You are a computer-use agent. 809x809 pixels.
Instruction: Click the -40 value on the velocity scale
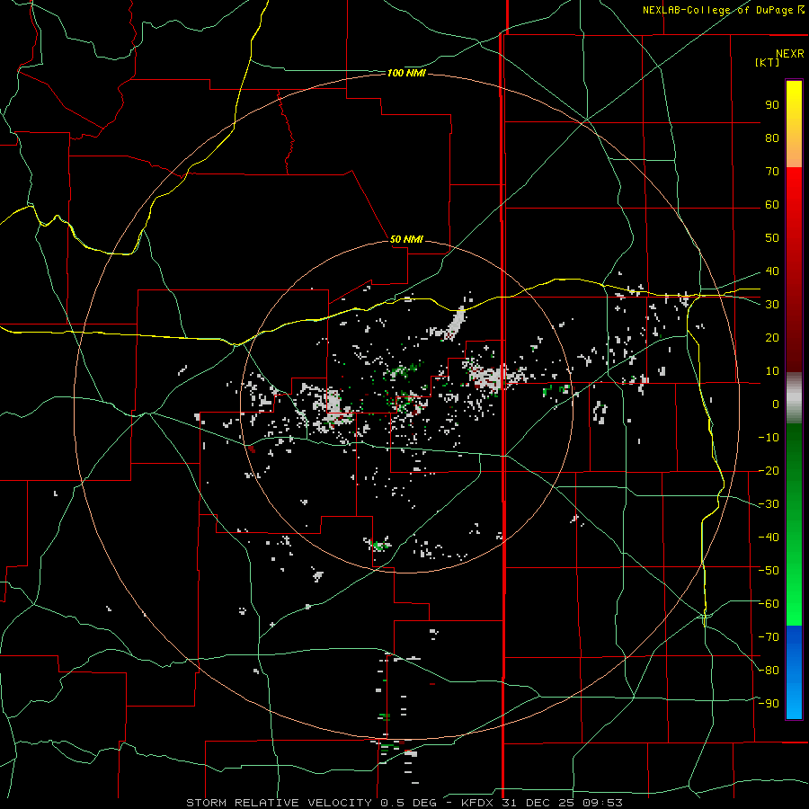[x=769, y=538]
